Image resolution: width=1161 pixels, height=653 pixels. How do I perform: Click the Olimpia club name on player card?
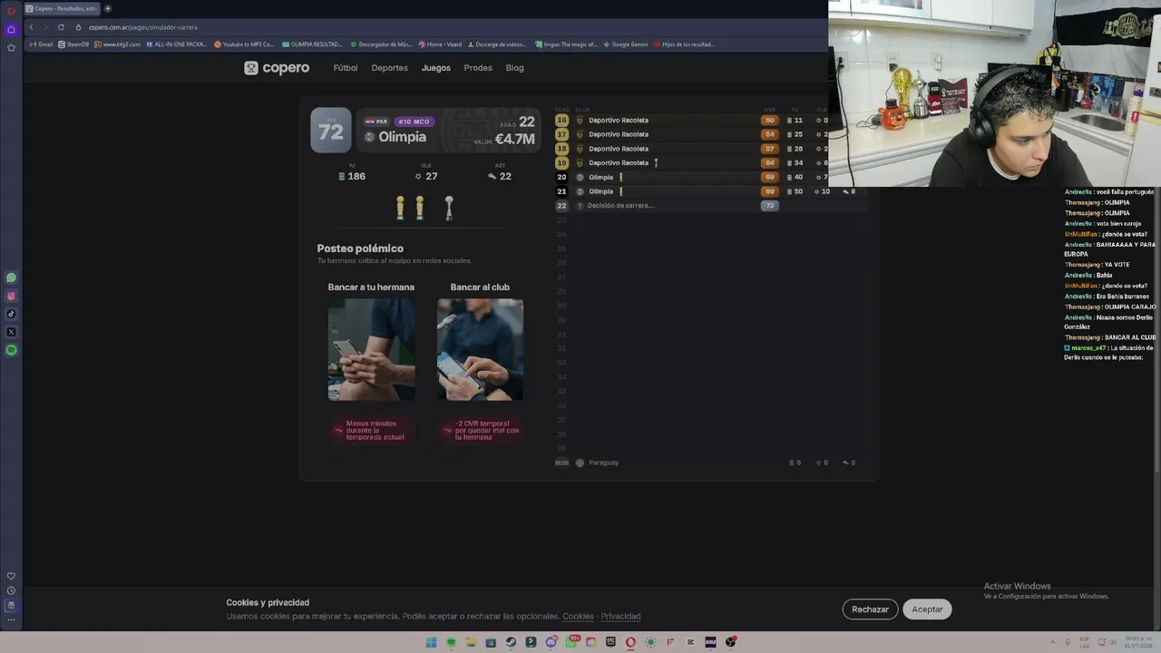402,137
